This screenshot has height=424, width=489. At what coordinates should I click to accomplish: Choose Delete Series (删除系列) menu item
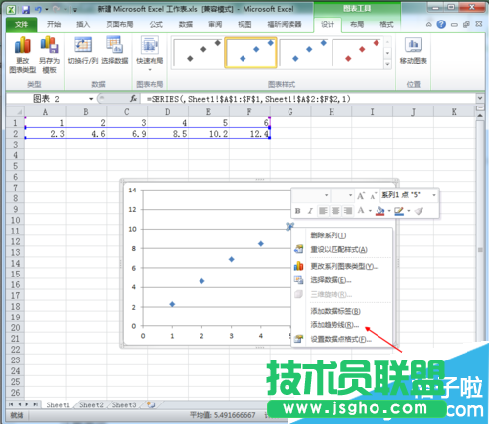(x=342, y=235)
